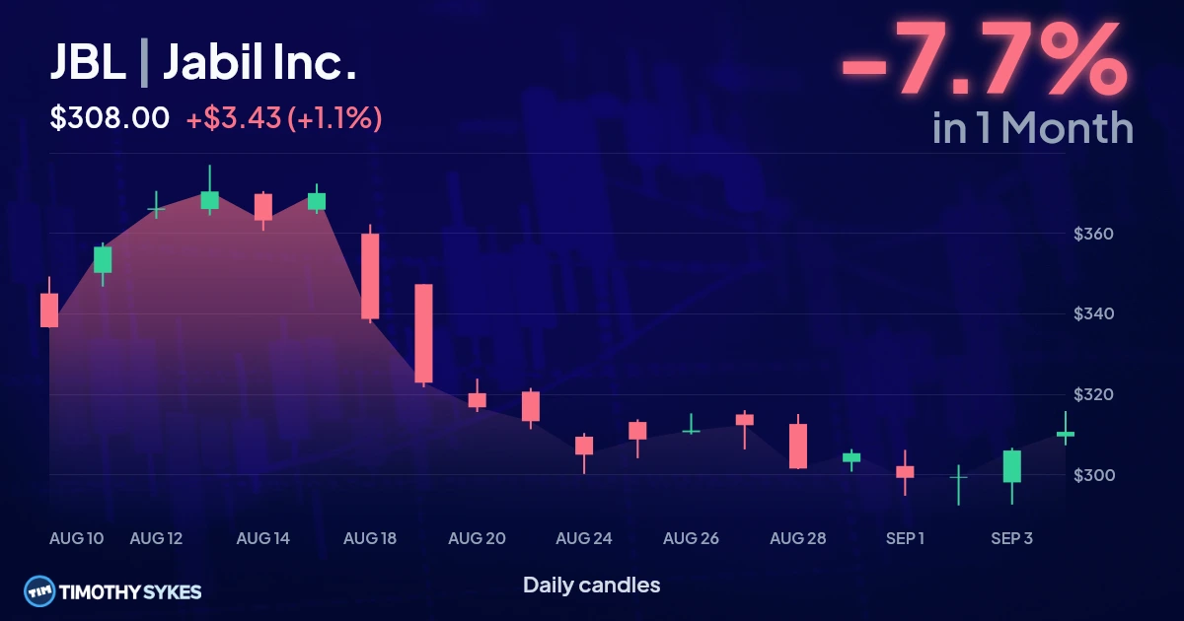Select the AUG 18 date axis label

[x=369, y=538]
